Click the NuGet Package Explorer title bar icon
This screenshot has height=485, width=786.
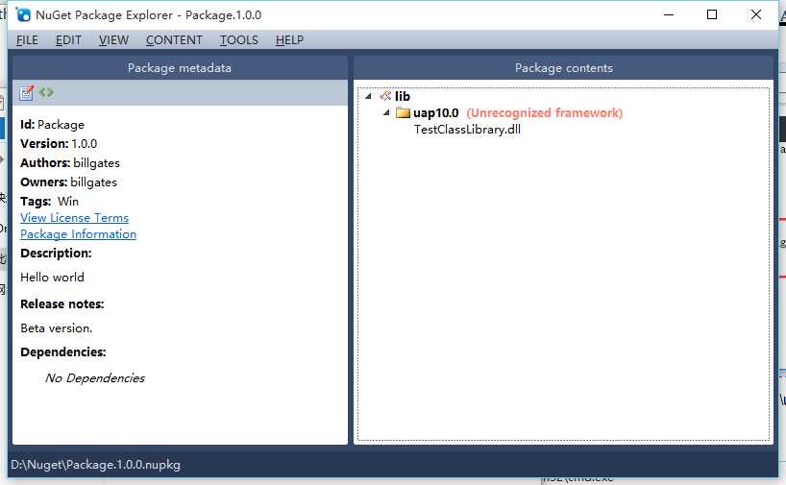23,15
